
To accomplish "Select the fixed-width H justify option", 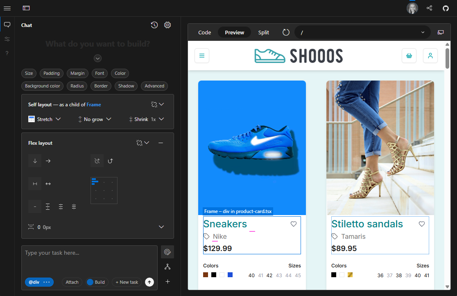I will tap(35, 184).
